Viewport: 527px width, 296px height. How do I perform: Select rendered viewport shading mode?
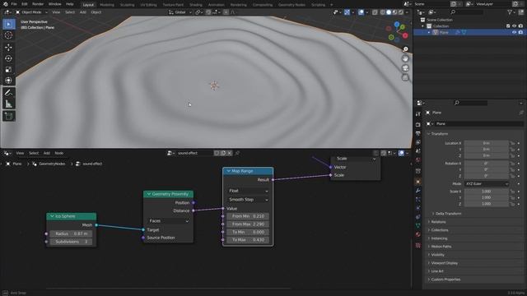click(401, 12)
